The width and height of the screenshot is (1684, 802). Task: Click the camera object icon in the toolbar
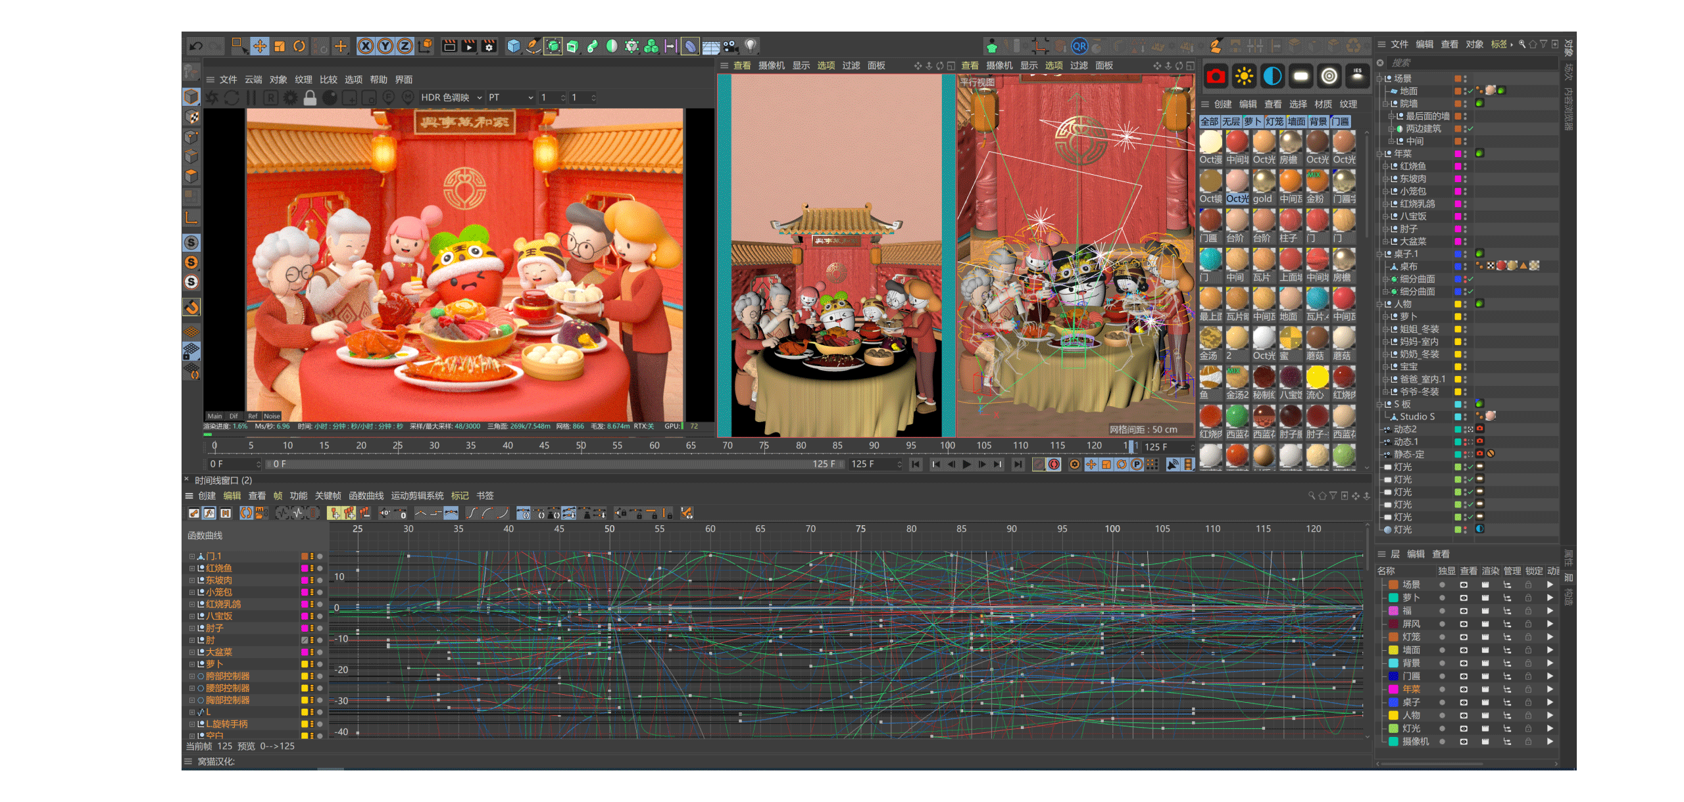pyautogui.click(x=730, y=46)
